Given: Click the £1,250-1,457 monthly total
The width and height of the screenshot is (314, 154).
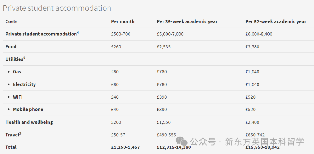Looking at the screenshot, I should 126,147.
